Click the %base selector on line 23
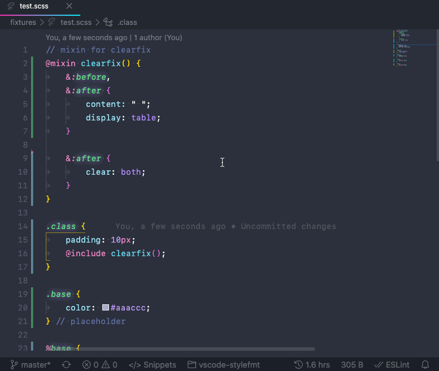439x371 pixels. (58, 348)
